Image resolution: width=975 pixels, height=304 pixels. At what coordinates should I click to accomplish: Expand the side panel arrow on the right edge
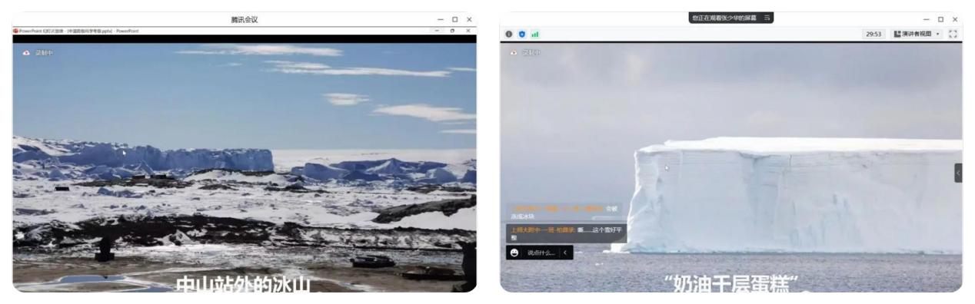(958, 173)
